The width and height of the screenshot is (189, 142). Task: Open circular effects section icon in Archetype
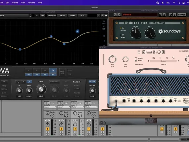[x=159, y=52]
